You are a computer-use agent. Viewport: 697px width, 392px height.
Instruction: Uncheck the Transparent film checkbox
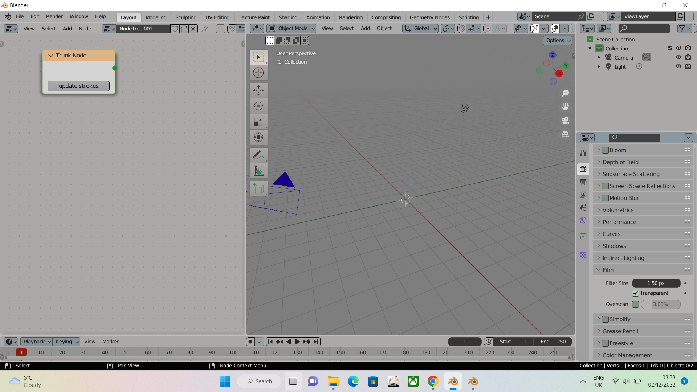click(x=635, y=293)
